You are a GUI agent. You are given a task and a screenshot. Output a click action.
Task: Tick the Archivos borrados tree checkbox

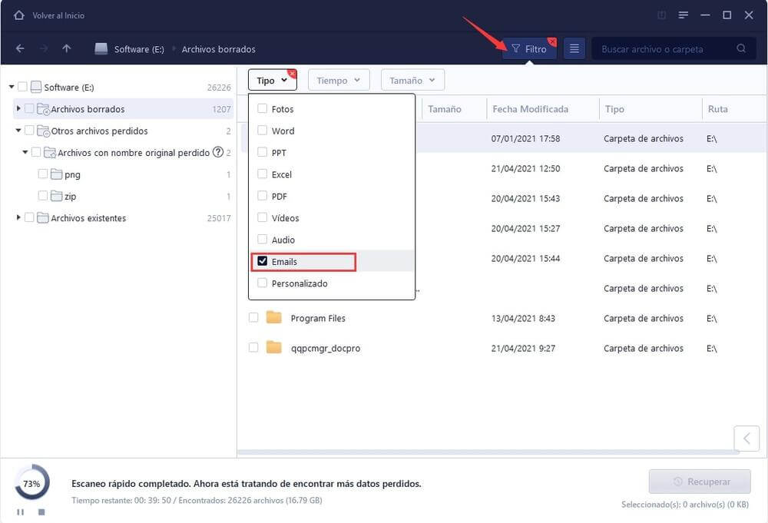tap(29, 108)
